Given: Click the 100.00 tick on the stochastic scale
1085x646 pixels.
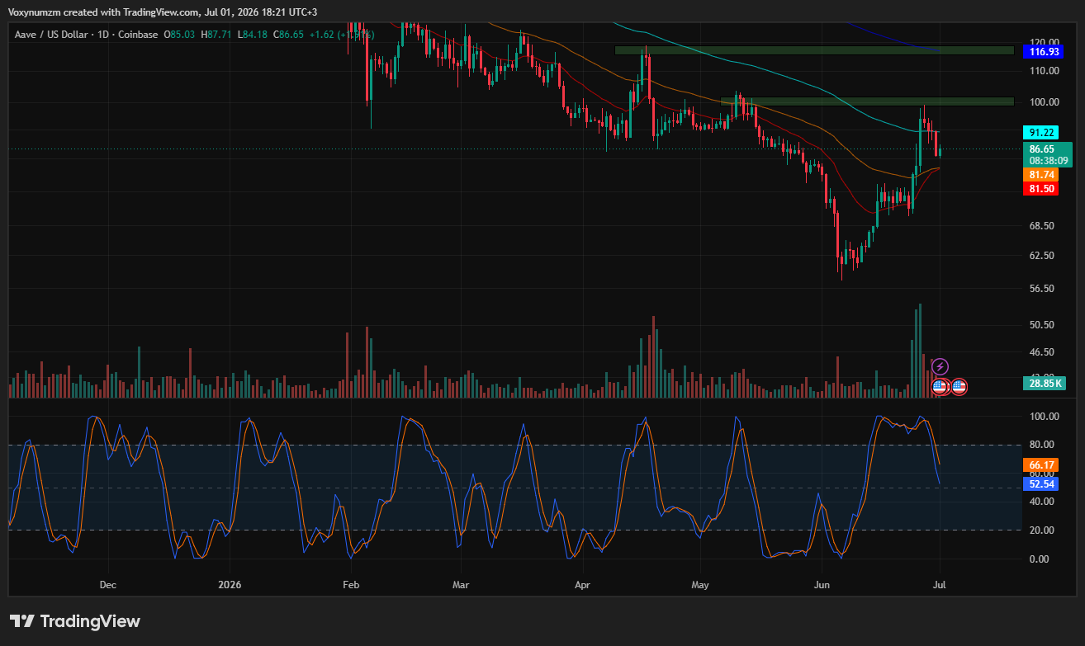Looking at the screenshot, I should (1045, 417).
